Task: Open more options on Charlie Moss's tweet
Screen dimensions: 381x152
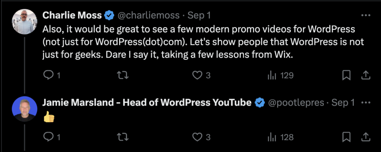Action: pyautogui.click(x=366, y=16)
